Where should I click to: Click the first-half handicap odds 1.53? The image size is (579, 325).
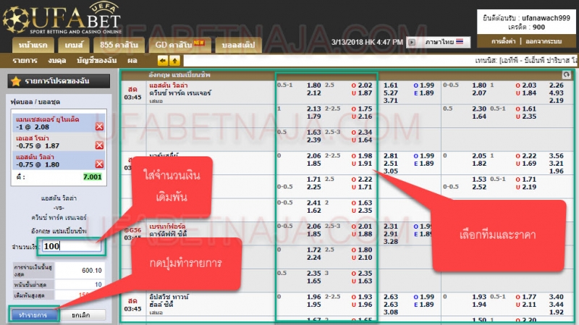click(x=479, y=180)
